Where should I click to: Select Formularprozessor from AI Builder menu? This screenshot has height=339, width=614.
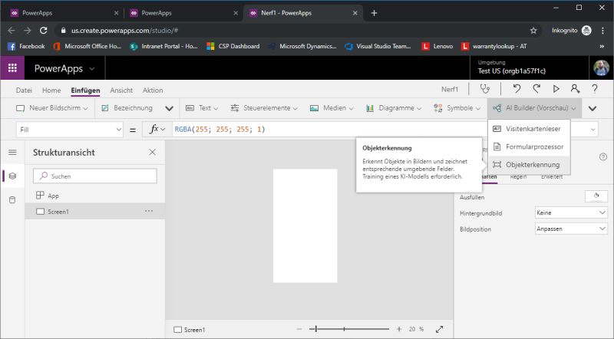coord(529,146)
